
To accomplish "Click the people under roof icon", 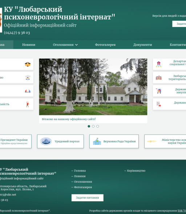I will (28, 78).
